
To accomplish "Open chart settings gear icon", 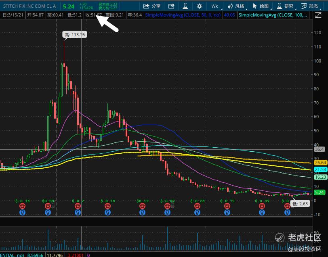I will [x=200, y=6].
